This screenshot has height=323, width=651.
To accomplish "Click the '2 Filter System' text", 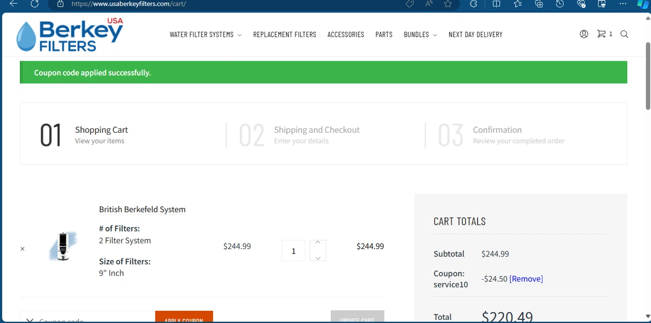I will 125,241.
